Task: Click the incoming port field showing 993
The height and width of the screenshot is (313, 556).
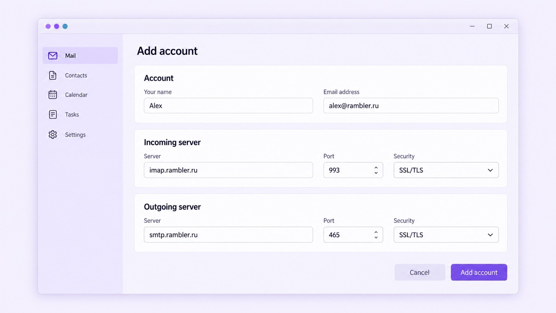Action: (x=353, y=170)
